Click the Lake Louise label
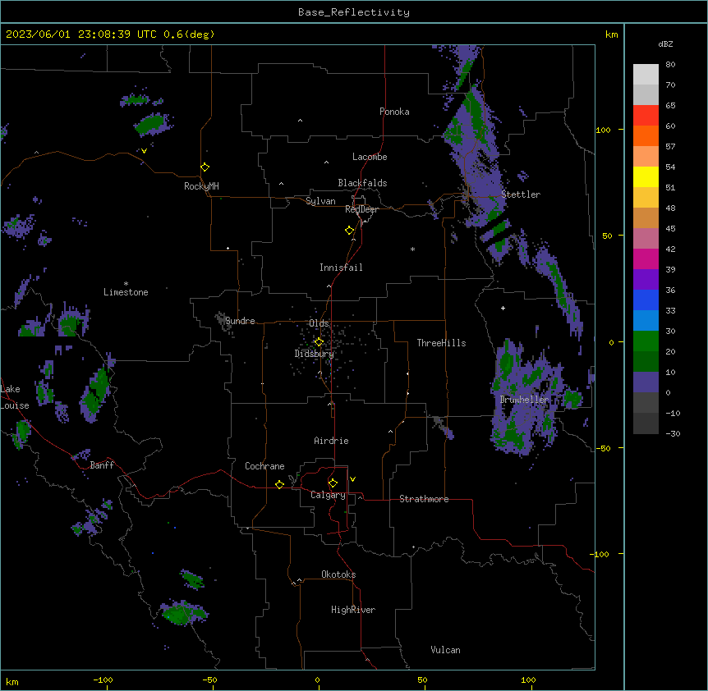 15,397
